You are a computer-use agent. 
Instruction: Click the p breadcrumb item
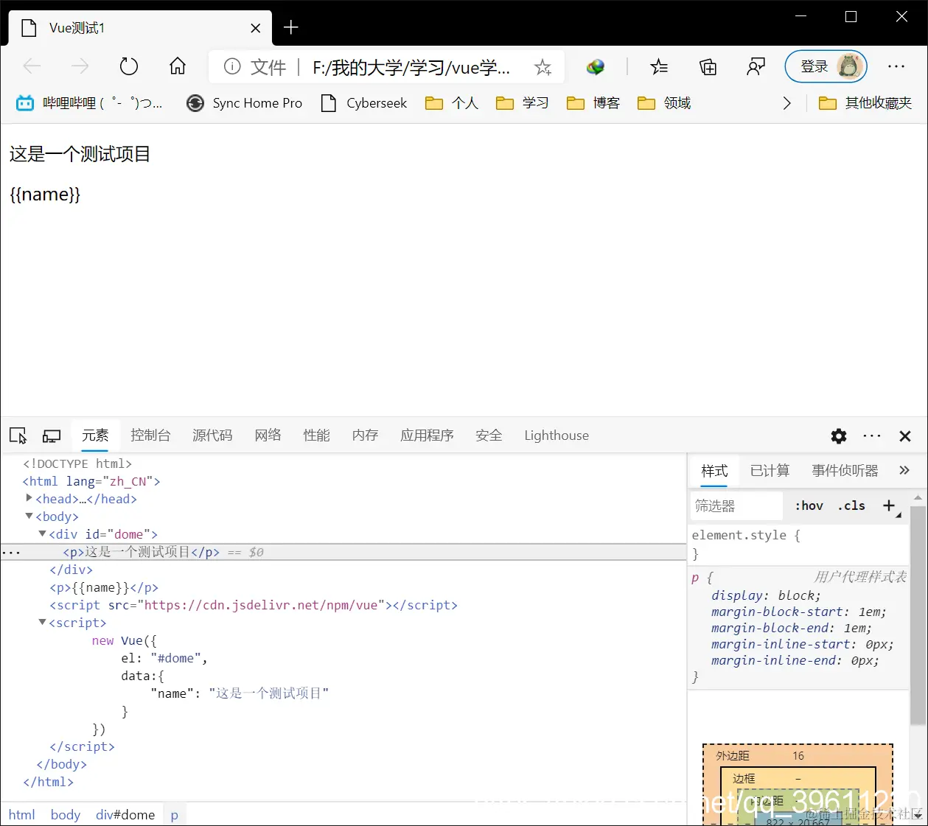coord(175,815)
